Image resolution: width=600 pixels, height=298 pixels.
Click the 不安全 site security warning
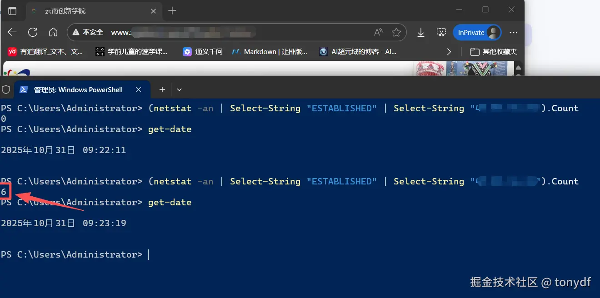(x=88, y=32)
